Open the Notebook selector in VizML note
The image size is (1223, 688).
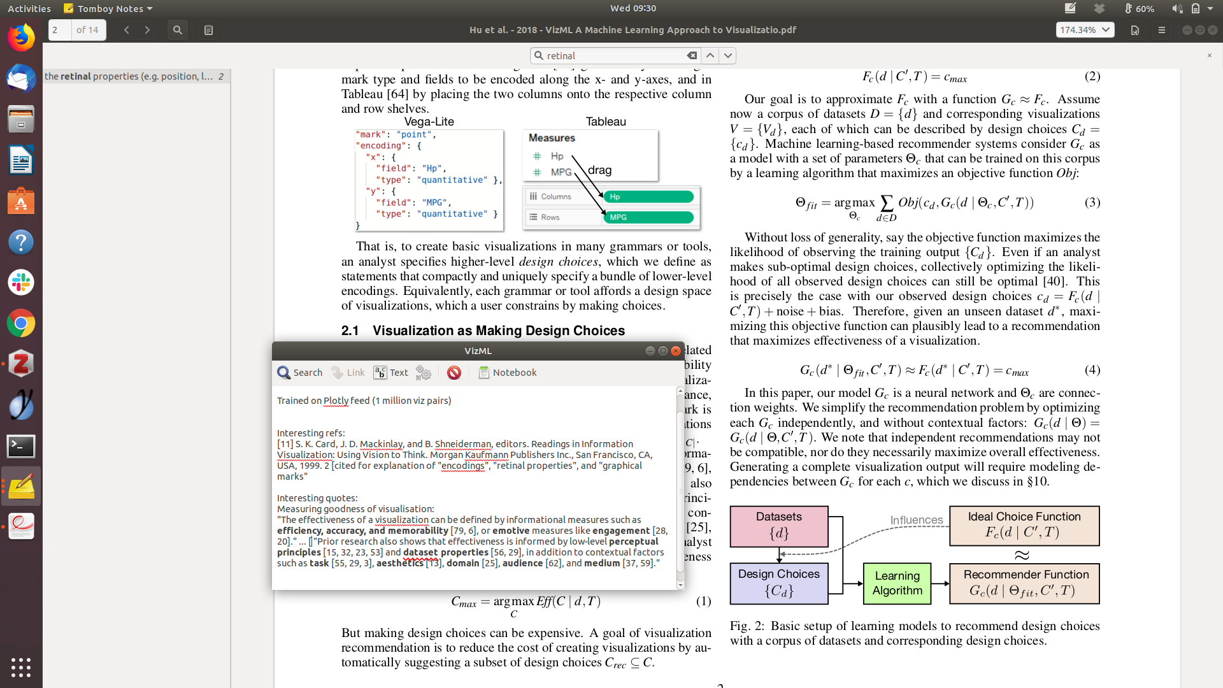pyautogui.click(x=508, y=373)
